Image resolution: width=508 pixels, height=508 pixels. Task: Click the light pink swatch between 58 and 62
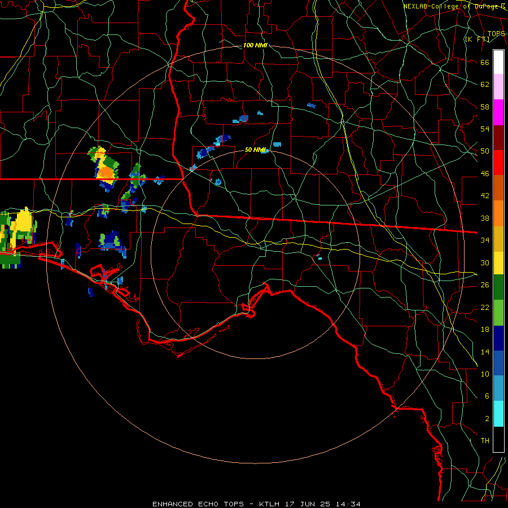point(498,87)
